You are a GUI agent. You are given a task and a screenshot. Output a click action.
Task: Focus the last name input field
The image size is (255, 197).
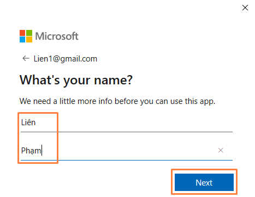click(x=127, y=151)
